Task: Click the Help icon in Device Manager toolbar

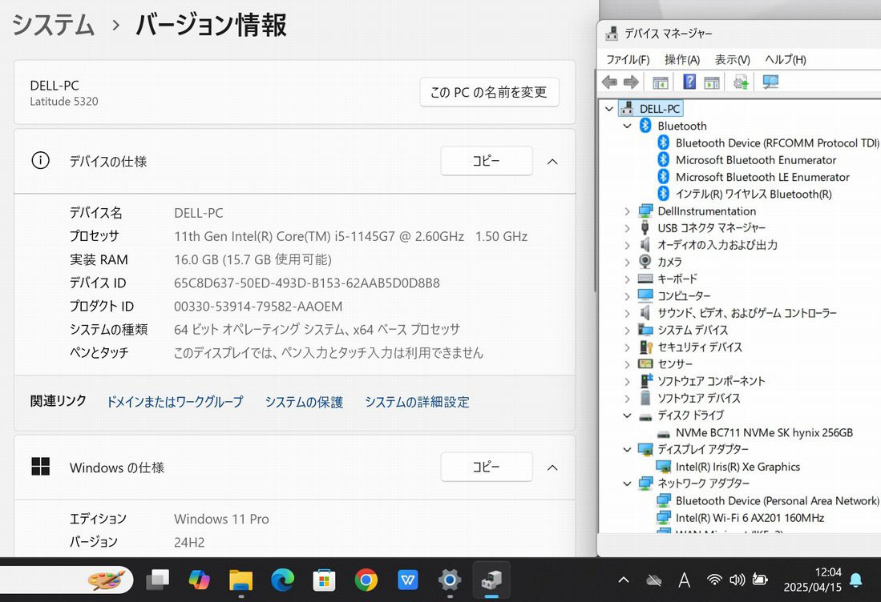Action: pyautogui.click(x=689, y=82)
